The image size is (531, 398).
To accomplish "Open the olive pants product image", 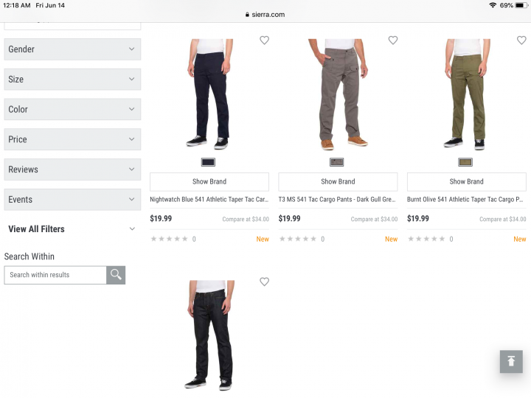I will click(x=467, y=94).
